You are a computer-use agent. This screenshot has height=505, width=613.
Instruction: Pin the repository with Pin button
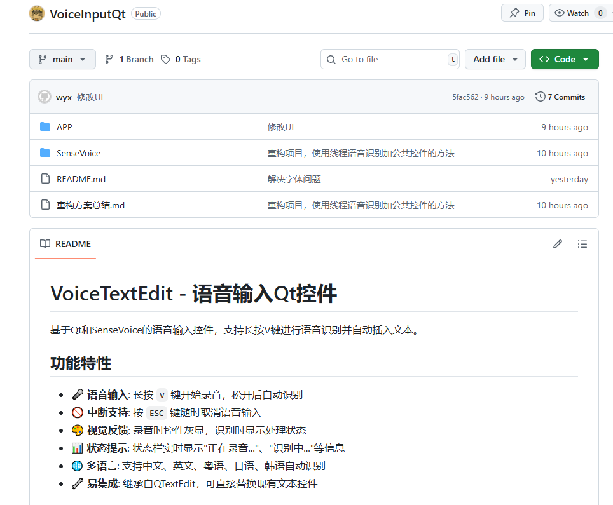click(522, 13)
